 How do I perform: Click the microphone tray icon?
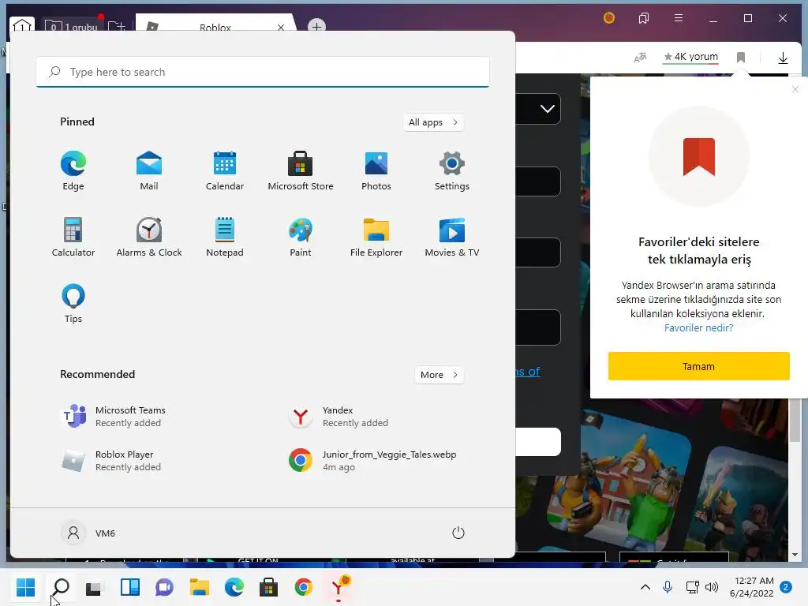point(668,587)
